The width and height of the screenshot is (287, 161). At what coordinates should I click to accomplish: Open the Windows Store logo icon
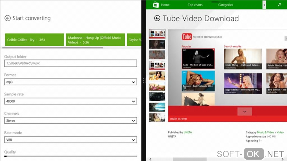pos(156,5)
